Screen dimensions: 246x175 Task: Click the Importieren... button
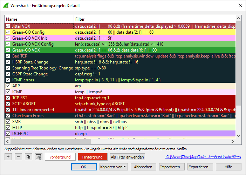pyautogui.click(x=172, y=167)
